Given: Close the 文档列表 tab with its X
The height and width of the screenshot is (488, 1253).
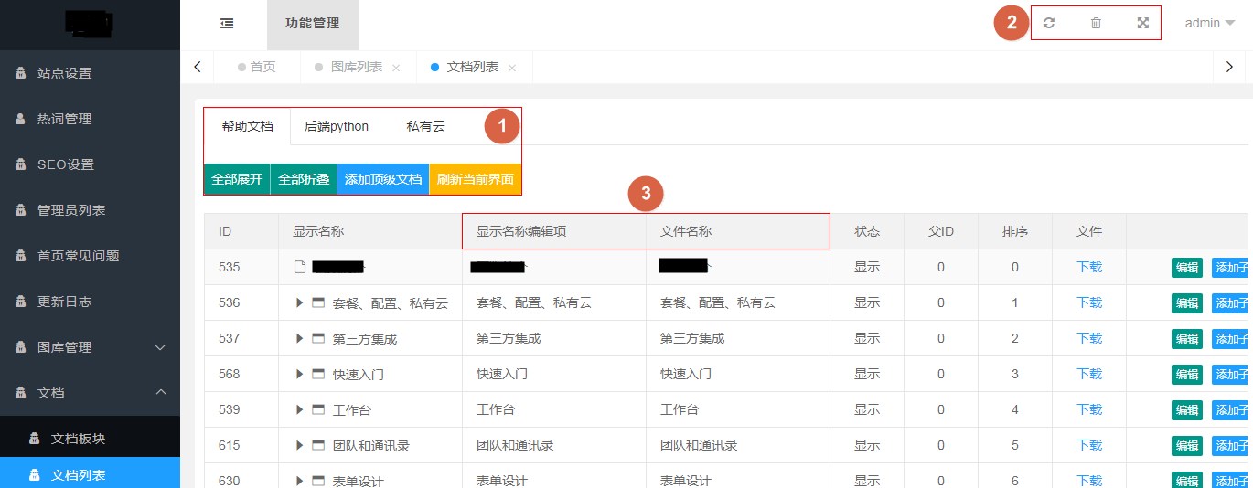Looking at the screenshot, I should (x=512, y=68).
